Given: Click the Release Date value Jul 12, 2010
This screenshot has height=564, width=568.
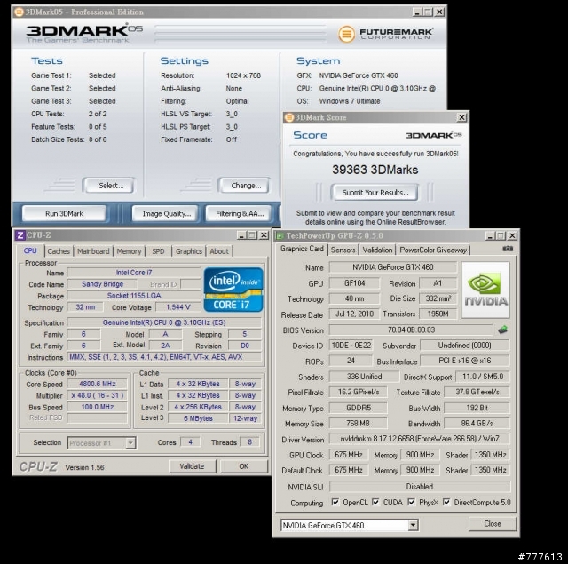Looking at the screenshot, I should click(x=354, y=314).
